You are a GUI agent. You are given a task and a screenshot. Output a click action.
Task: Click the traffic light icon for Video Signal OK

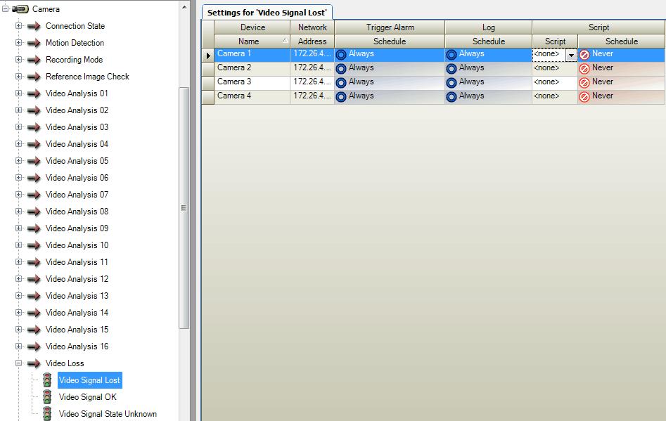tap(47, 397)
